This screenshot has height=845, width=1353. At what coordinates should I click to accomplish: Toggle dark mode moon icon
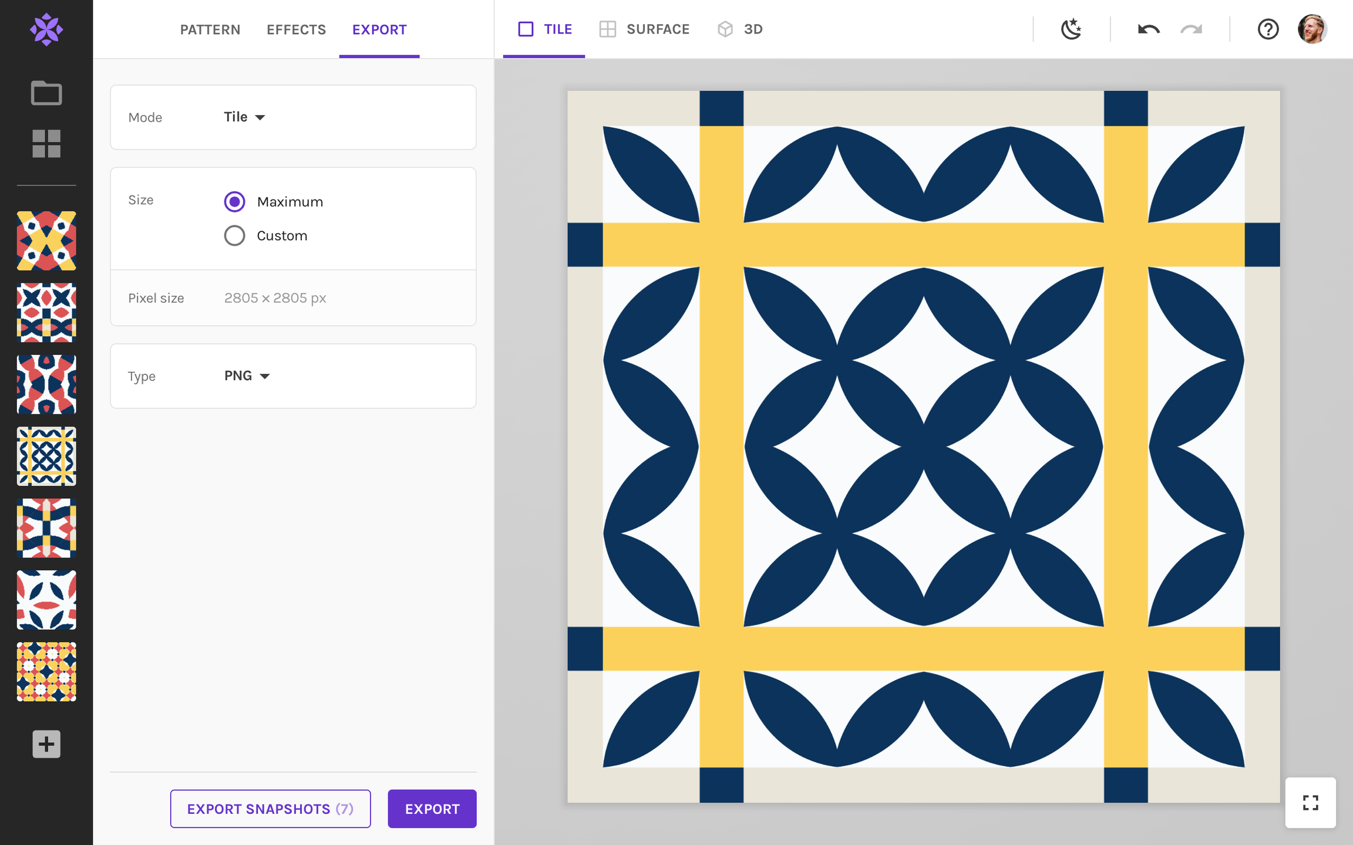pyautogui.click(x=1071, y=29)
